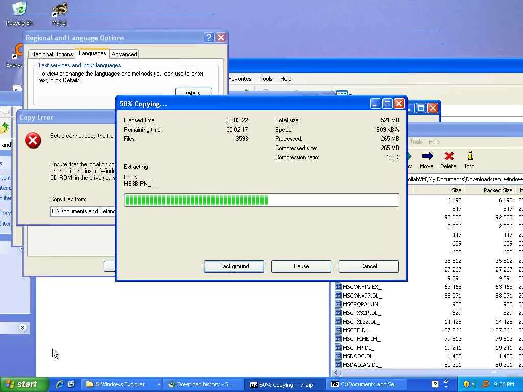Click the second Quick Launch icon
This screenshot has height=392, width=523.
coord(71,384)
